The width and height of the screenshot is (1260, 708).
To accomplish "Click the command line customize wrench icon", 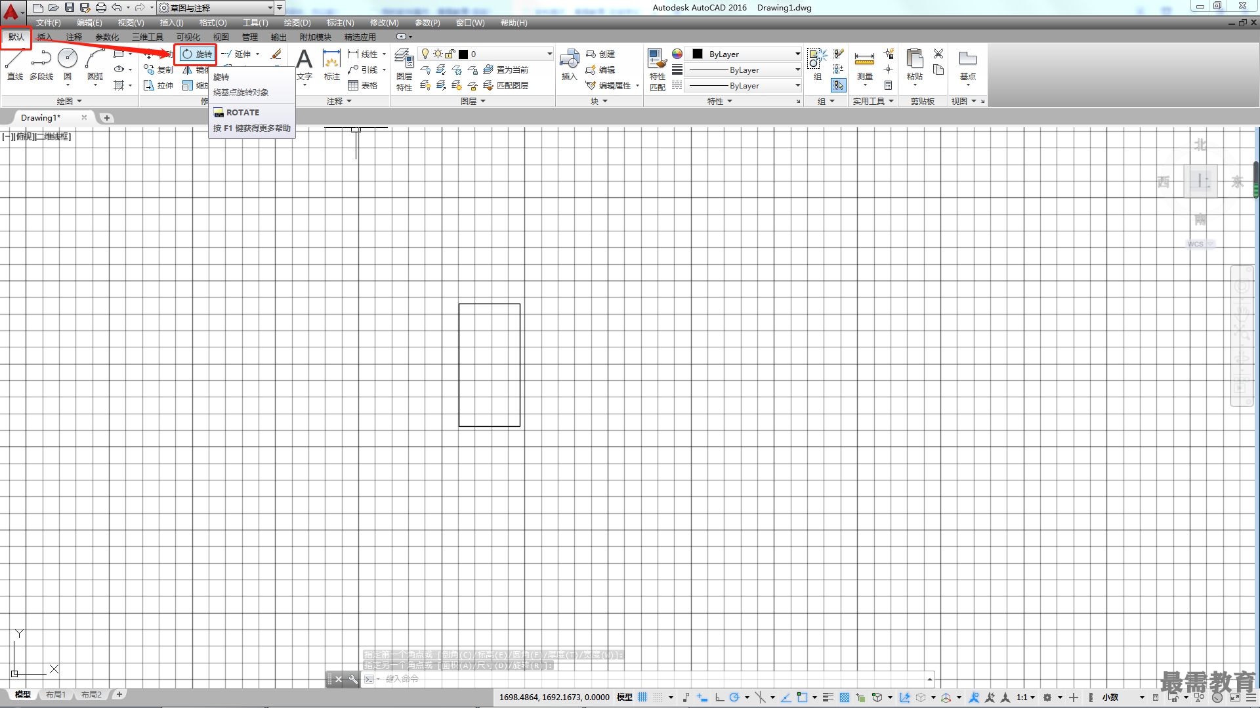I will tap(353, 679).
